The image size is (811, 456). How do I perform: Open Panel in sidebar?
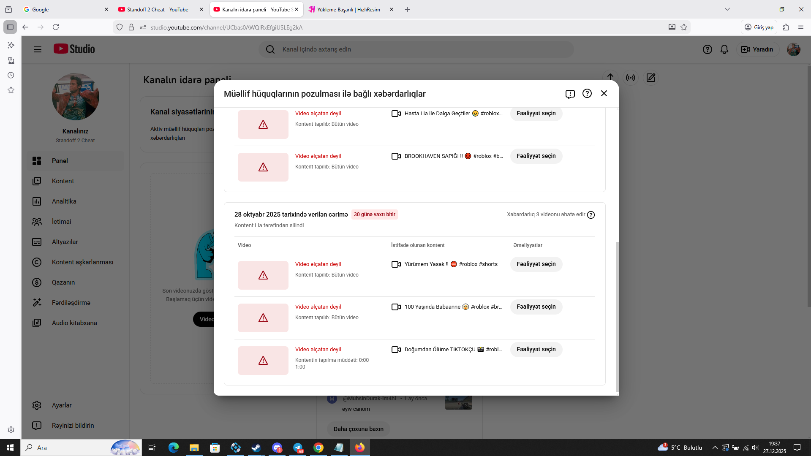pos(76,161)
